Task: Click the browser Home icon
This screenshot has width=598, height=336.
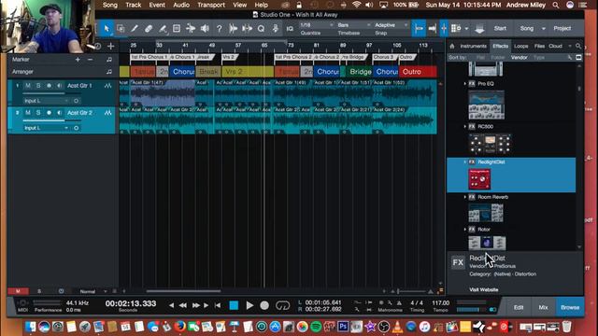Action: pos(452,46)
